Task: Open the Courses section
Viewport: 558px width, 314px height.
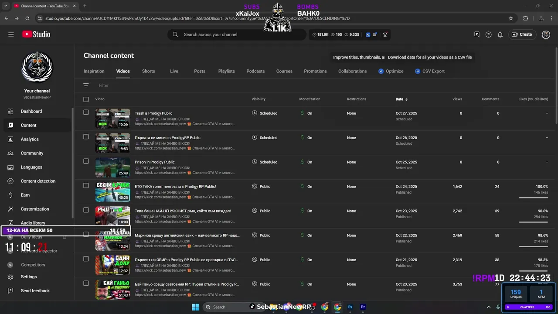Action: [x=284, y=71]
